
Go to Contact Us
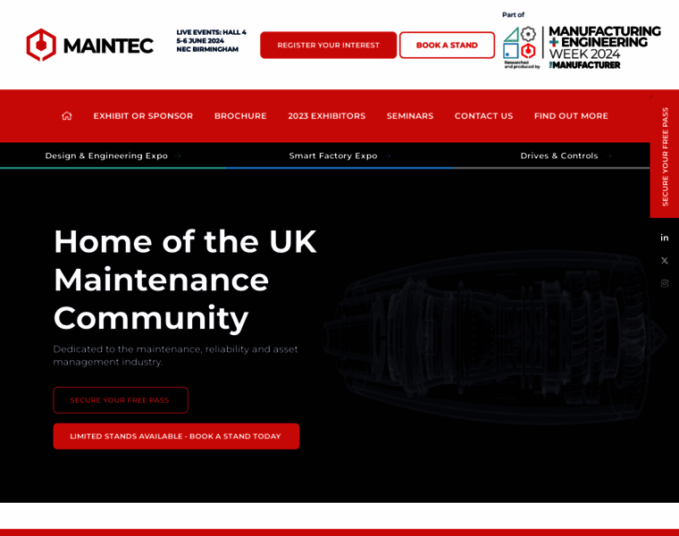tap(483, 116)
